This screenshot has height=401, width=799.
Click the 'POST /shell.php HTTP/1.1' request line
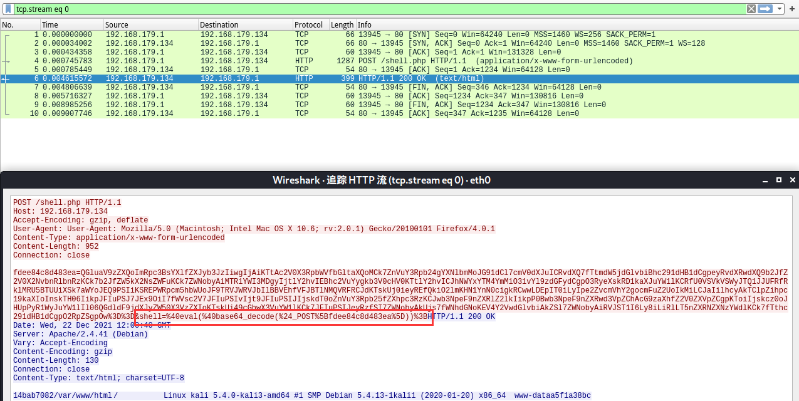click(x=67, y=203)
